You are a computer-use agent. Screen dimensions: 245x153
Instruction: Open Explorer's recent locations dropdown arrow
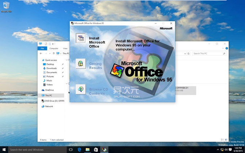(x=50, y=53)
